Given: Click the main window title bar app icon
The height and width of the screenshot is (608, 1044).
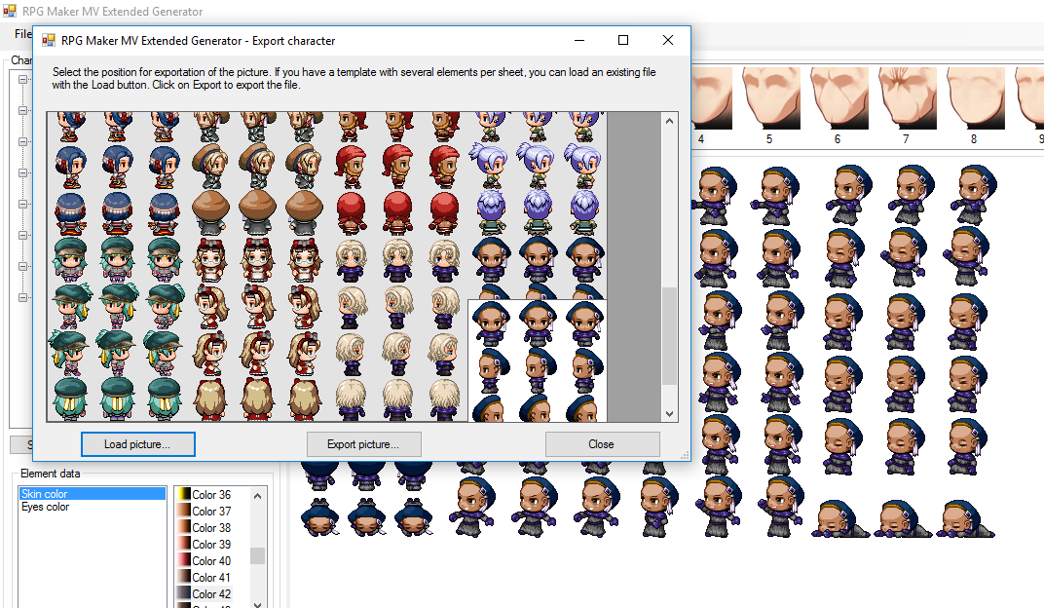Looking at the screenshot, I should click(10, 12).
